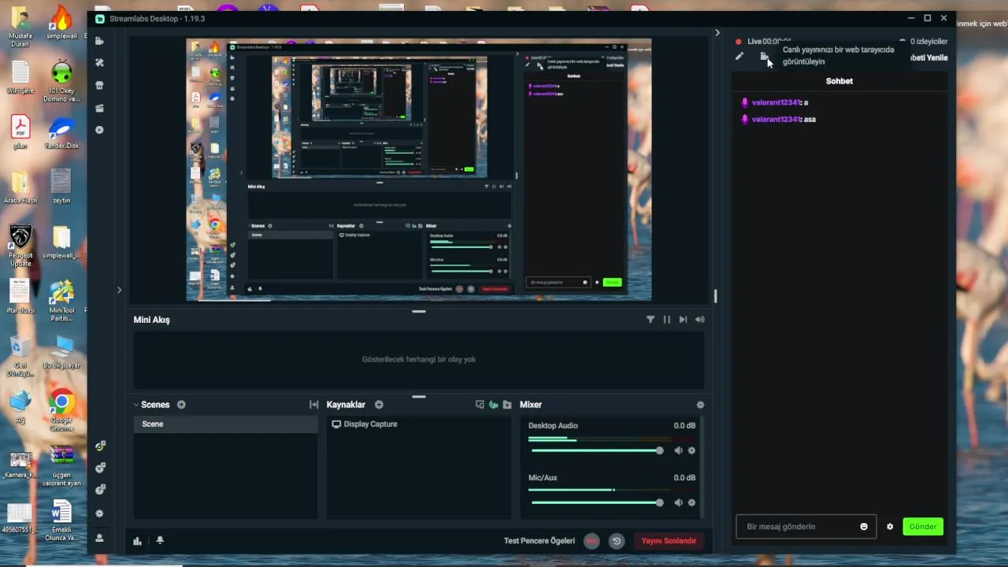Screen dimensions: 1008x567
Task: Click Yayını Sonlandır to end stream
Action: pyautogui.click(x=669, y=541)
